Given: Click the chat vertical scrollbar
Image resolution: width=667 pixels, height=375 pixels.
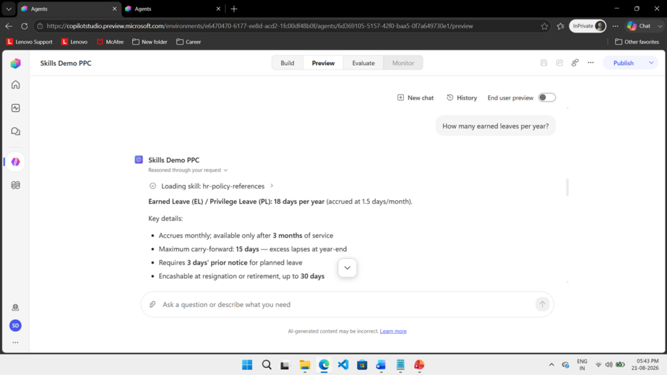Looking at the screenshot, I should (x=567, y=187).
